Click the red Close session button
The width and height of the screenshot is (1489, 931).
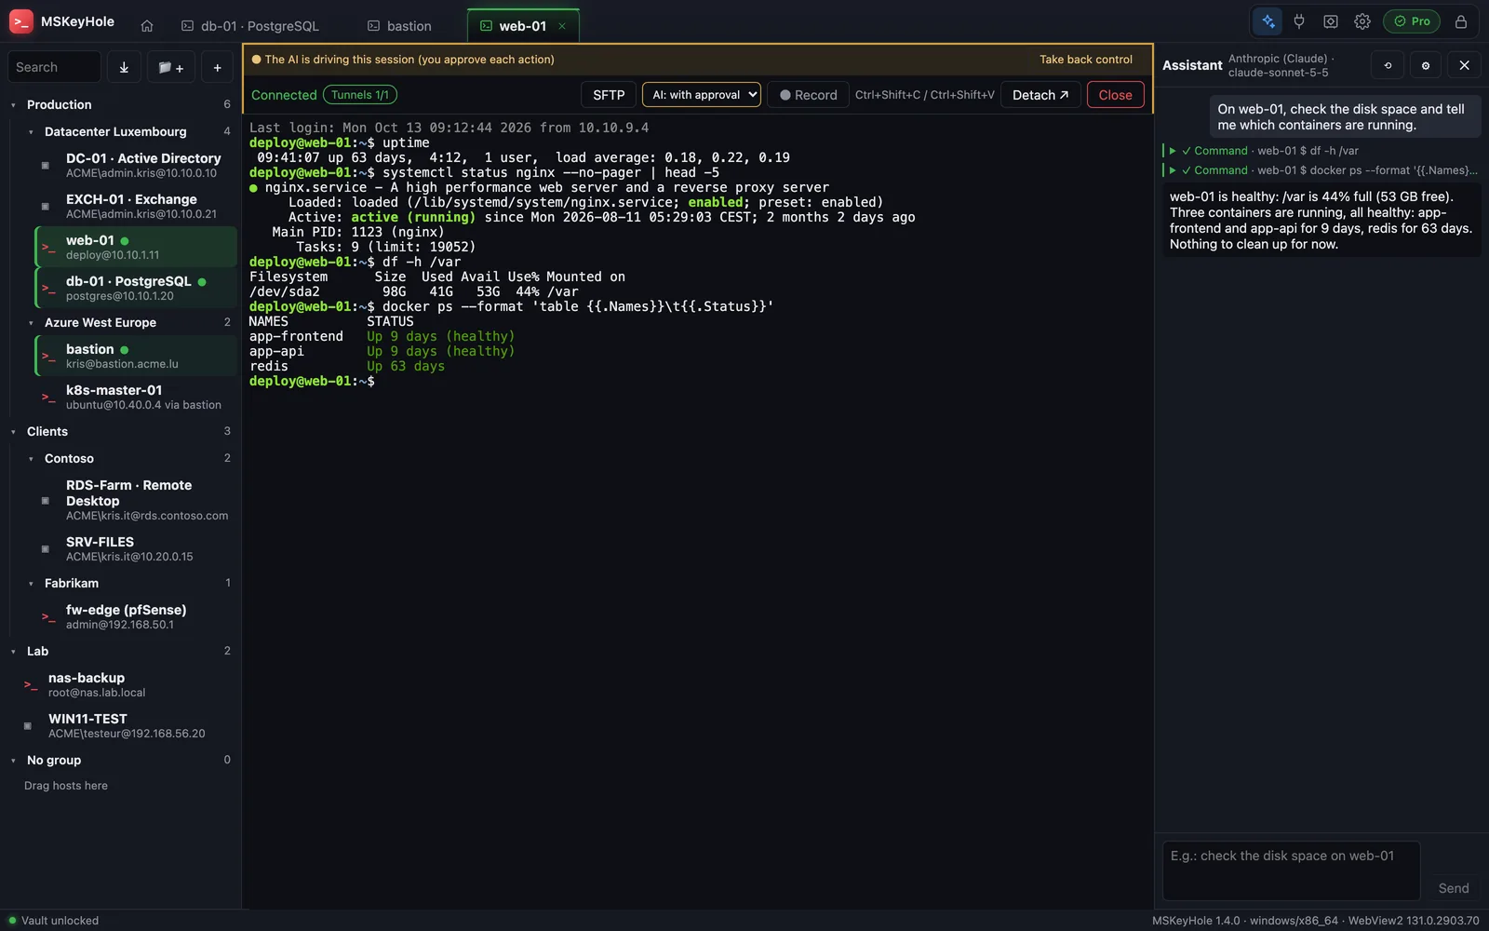point(1115,95)
